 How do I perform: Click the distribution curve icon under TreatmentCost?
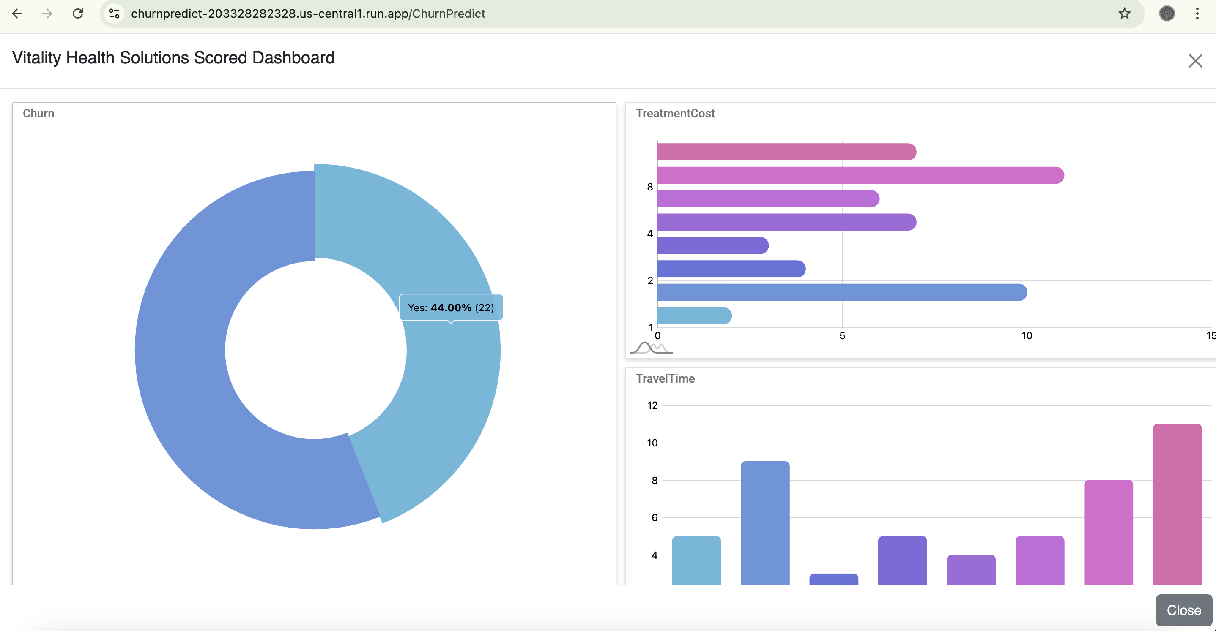tap(651, 348)
